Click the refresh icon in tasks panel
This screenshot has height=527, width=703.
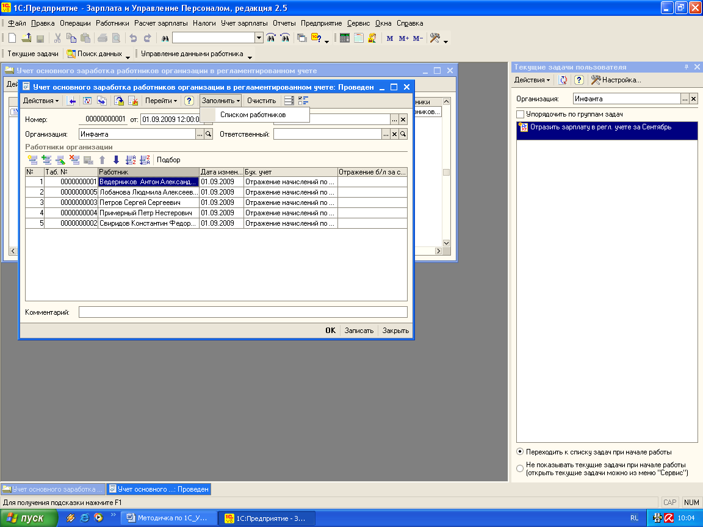coord(563,81)
